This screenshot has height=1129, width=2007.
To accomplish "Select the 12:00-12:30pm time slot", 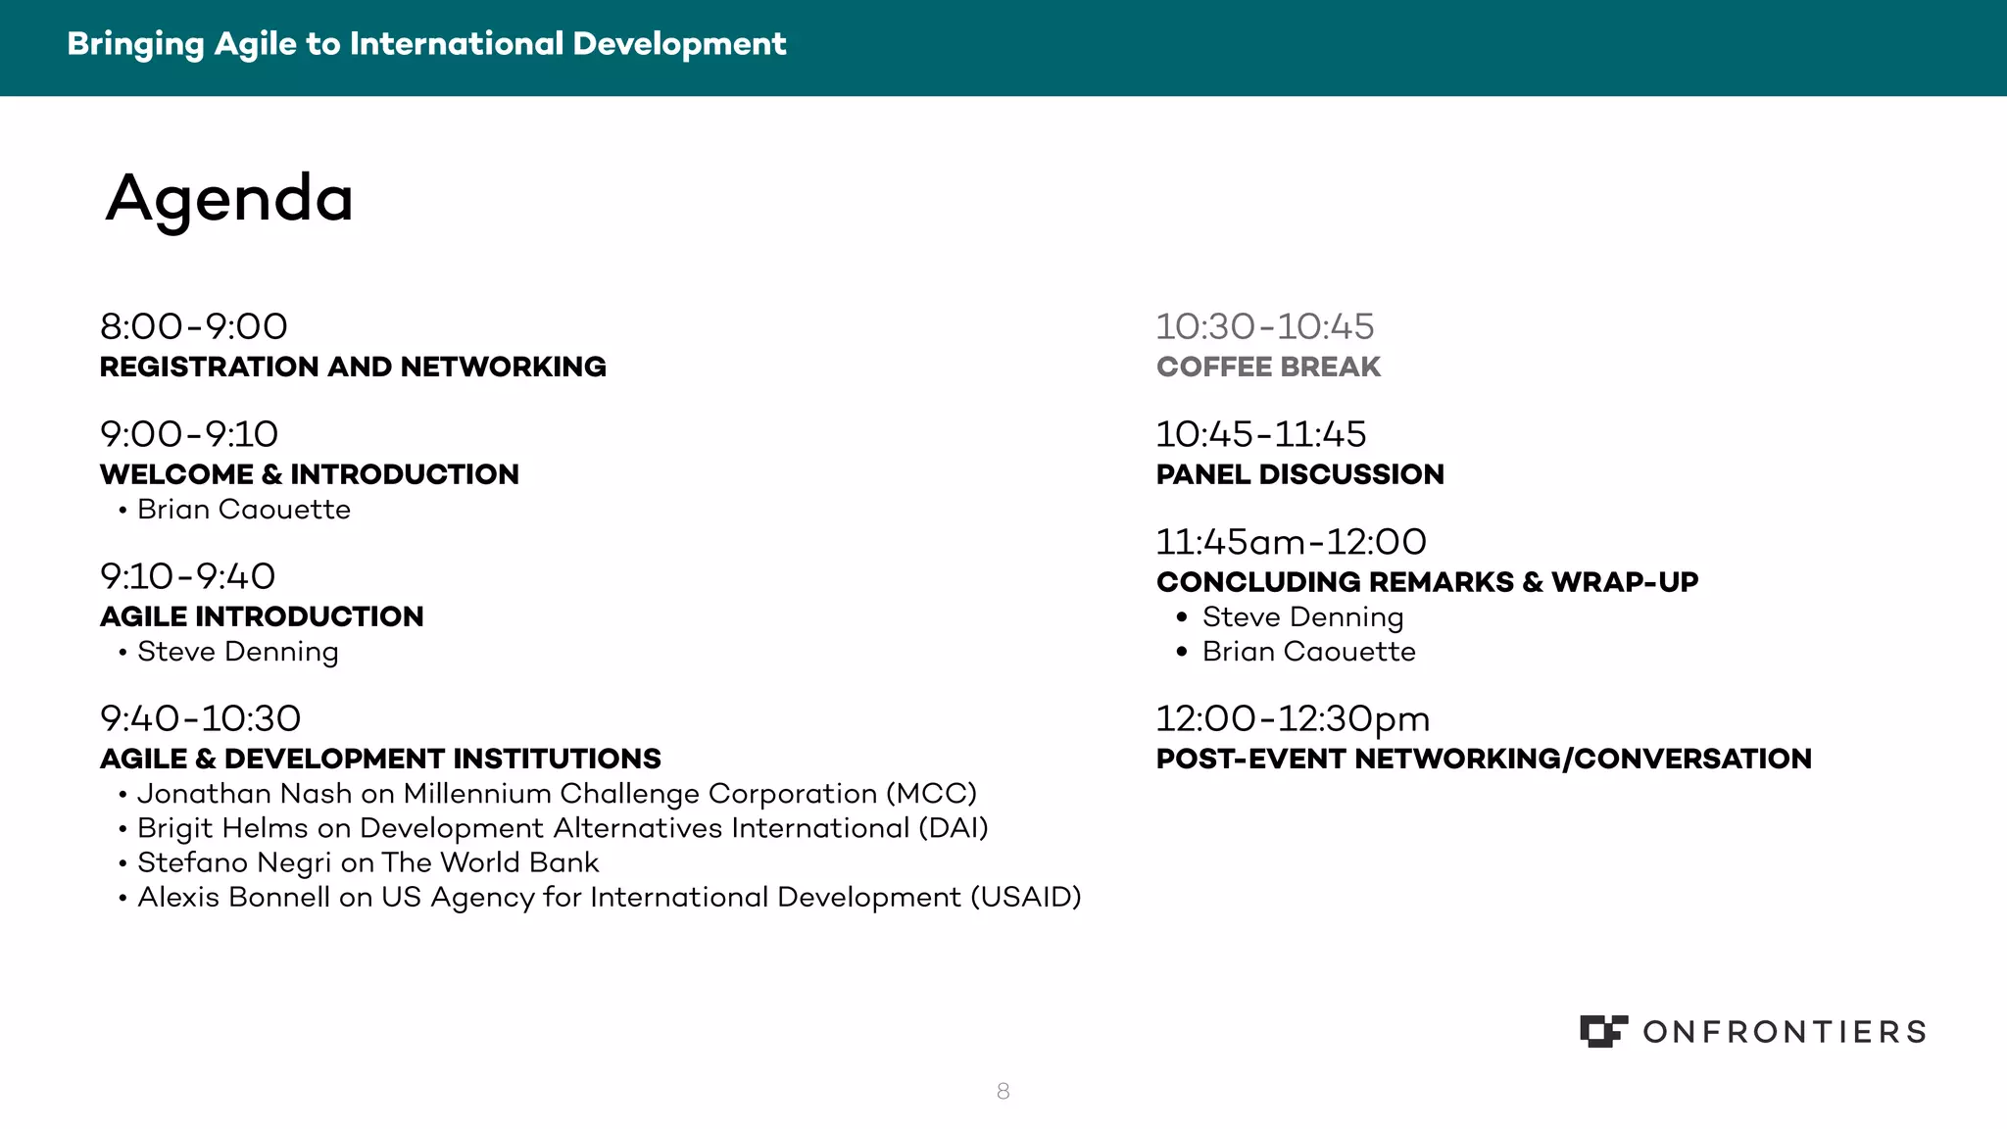I will pos(1294,719).
